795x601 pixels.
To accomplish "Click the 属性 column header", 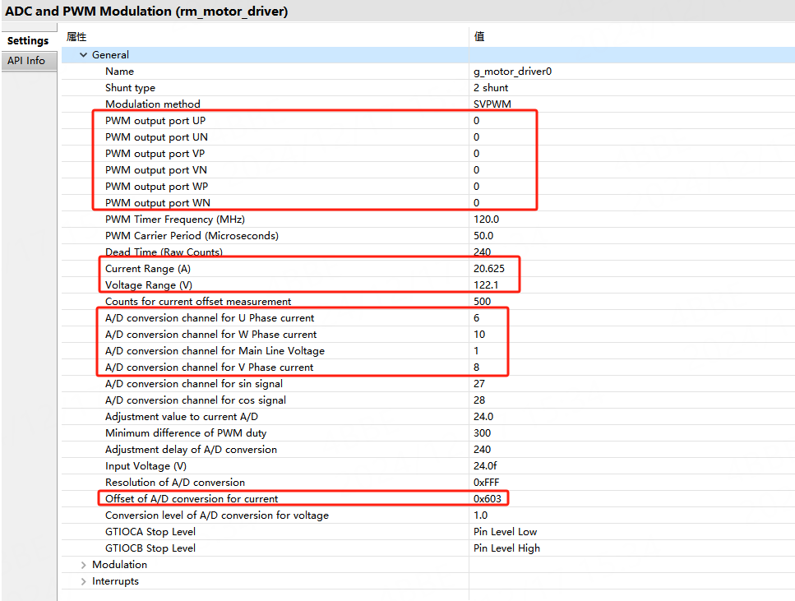I will point(76,37).
